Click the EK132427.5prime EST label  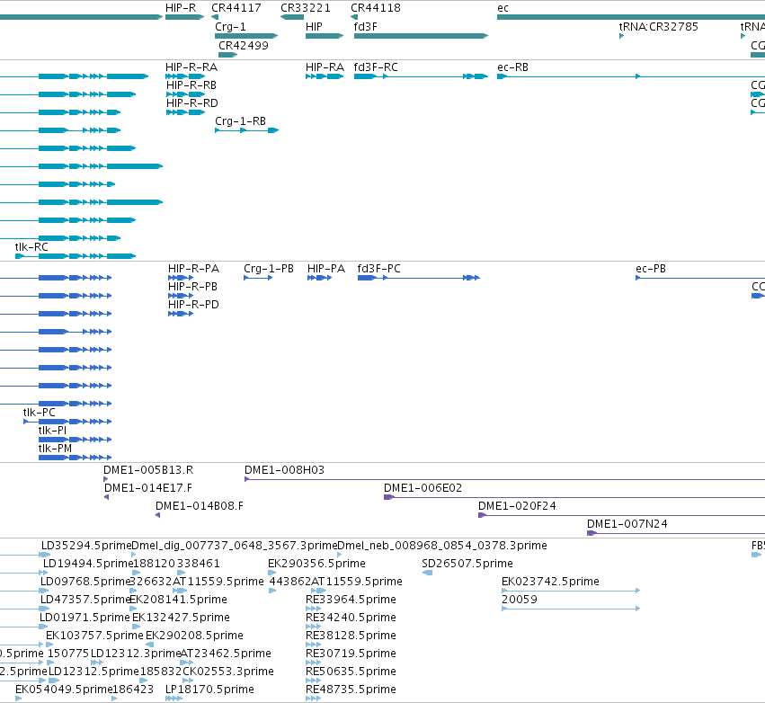[181, 618]
